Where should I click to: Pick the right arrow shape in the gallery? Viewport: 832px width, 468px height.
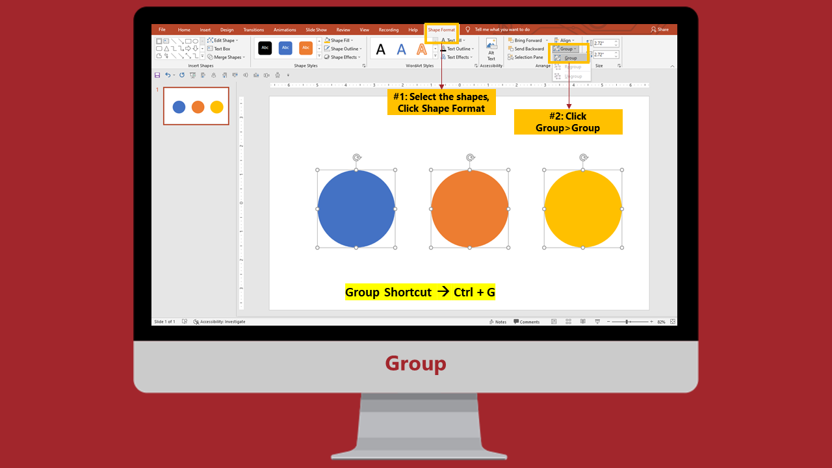(188, 49)
